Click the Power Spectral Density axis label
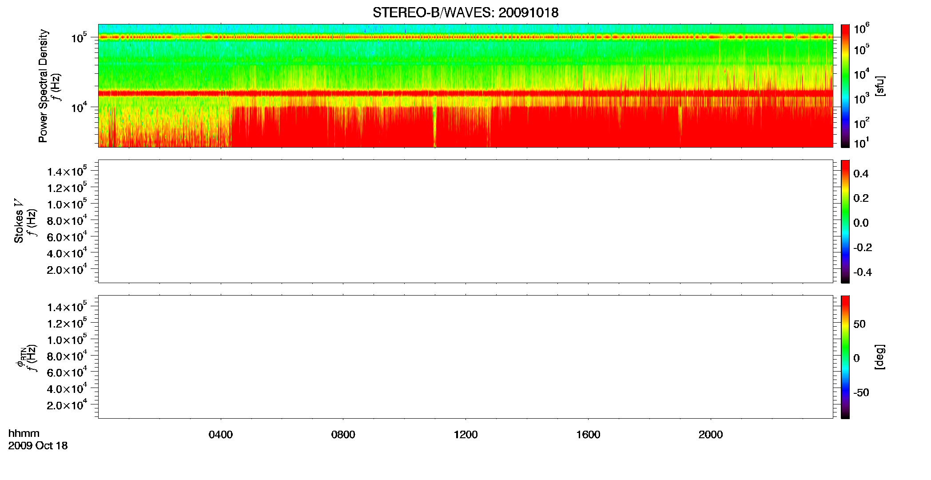This screenshot has width=931, height=480. click(x=43, y=86)
